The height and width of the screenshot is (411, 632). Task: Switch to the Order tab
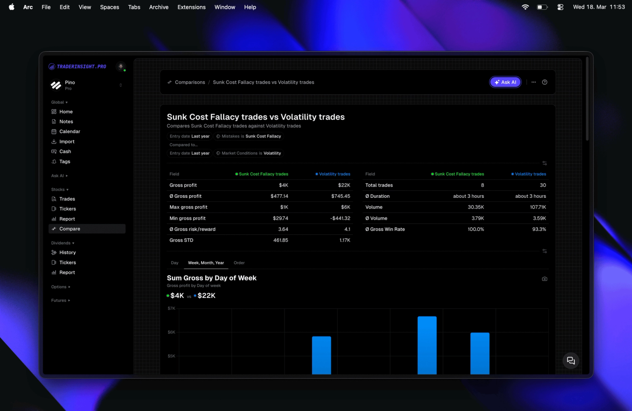(239, 263)
